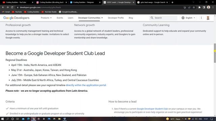Click the 'May 31st - Australia' deadline line

(x=44, y=70)
